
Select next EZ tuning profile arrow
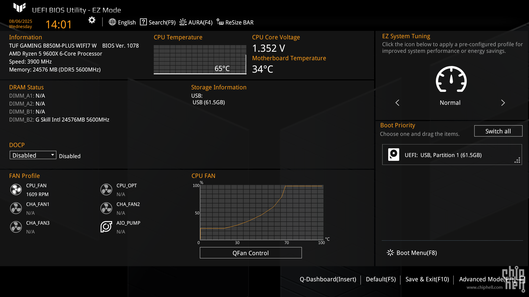[503, 103]
